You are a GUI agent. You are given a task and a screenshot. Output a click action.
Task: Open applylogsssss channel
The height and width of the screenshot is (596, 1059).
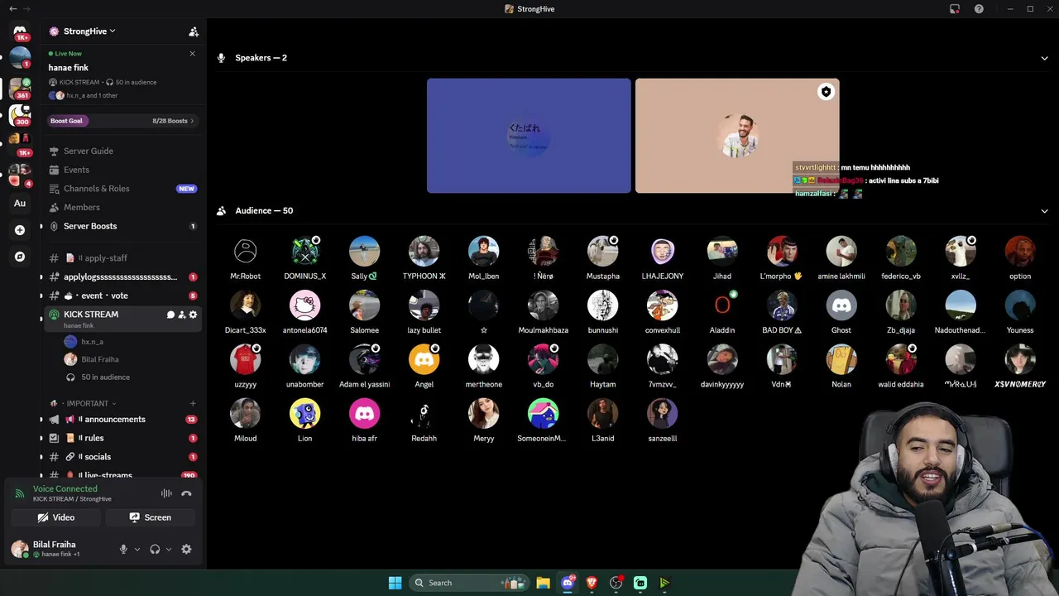point(122,276)
